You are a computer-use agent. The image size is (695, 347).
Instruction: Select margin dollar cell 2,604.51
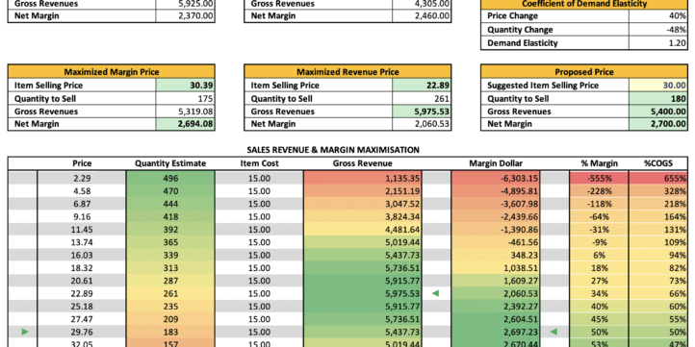click(x=496, y=319)
